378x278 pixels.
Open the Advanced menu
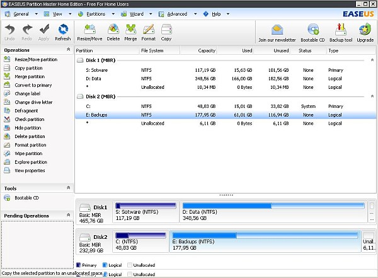tap(177, 14)
